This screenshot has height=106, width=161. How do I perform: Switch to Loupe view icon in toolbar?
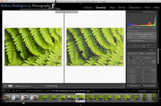[5, 86]
